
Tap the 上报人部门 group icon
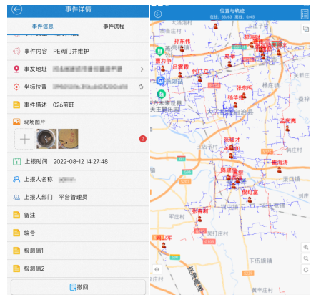16,197
